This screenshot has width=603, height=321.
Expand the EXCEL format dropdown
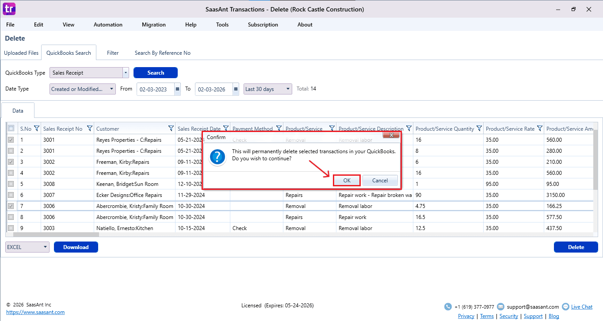(46, 247)
